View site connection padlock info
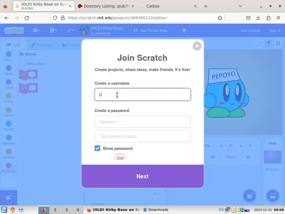Viewport: 285px width, 214px height. point(63,18)
